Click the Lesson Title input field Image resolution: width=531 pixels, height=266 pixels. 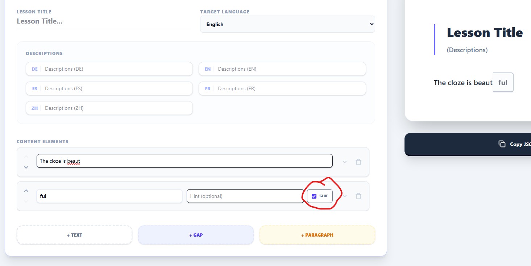[104, 21]
